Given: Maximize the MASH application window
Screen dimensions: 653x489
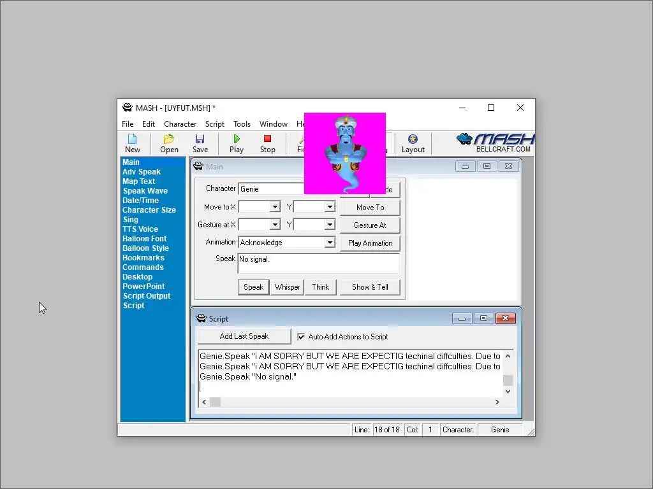Looking at the screenshot, I should 491,108.
